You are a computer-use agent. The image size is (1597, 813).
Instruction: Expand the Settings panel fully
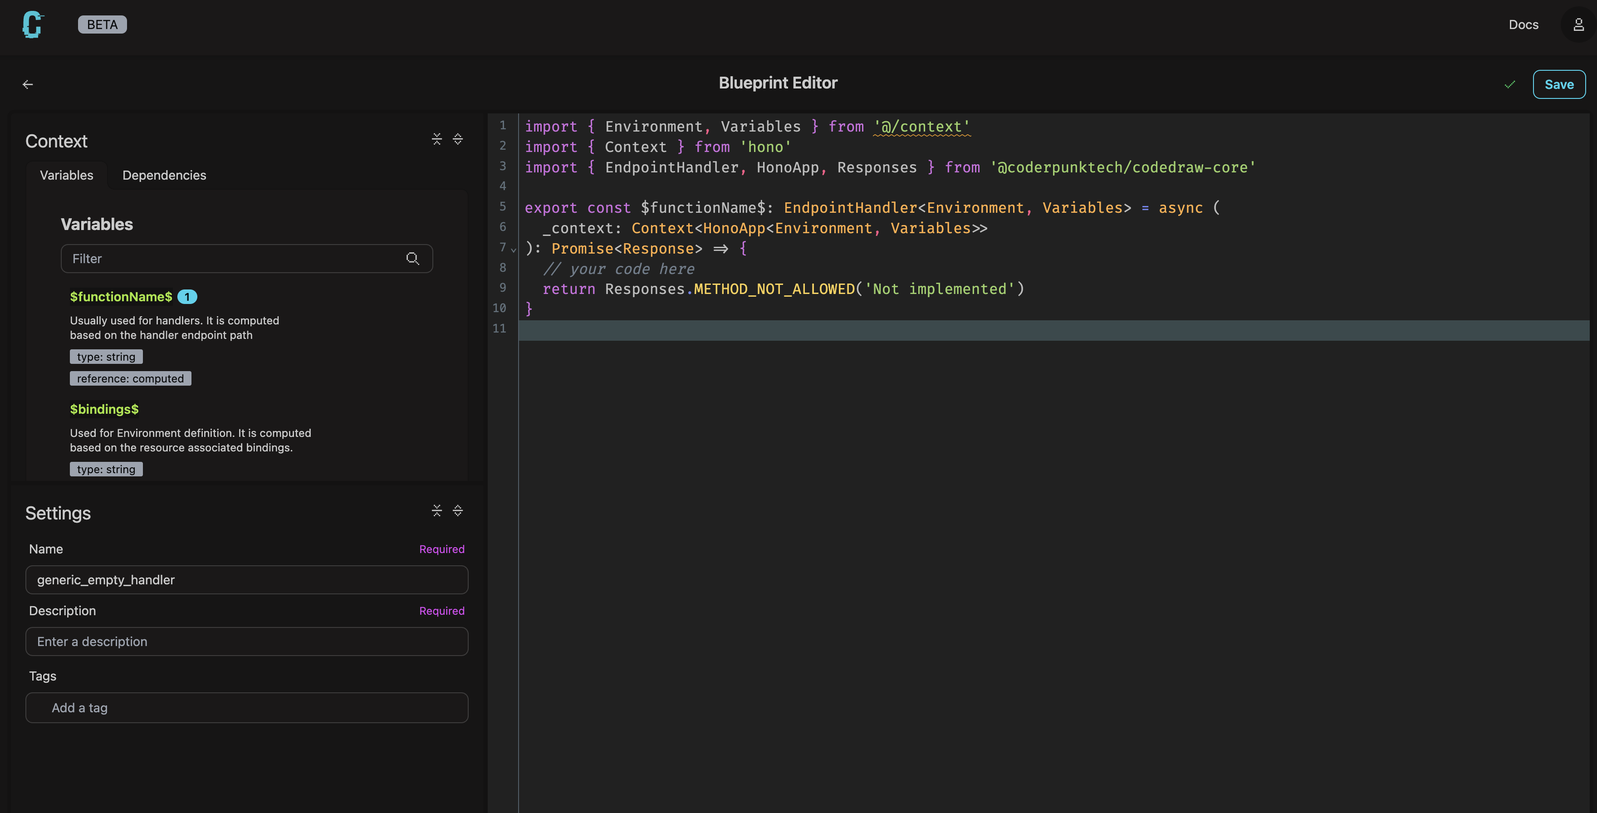[x=458, y=510]
